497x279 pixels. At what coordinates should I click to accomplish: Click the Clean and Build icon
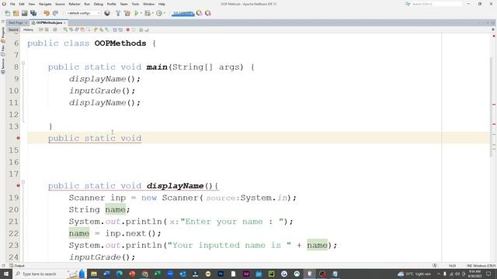127,13
